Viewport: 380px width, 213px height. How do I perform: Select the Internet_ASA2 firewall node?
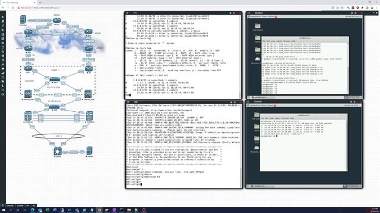coord(88,93)
